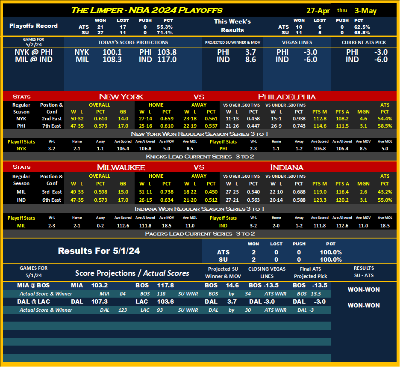The height and width of the screenshot is (367, 400).
Task: Click the "GAMES FOR 5/2/24" label
Action: pyautogui.click(x=33, y=42)
